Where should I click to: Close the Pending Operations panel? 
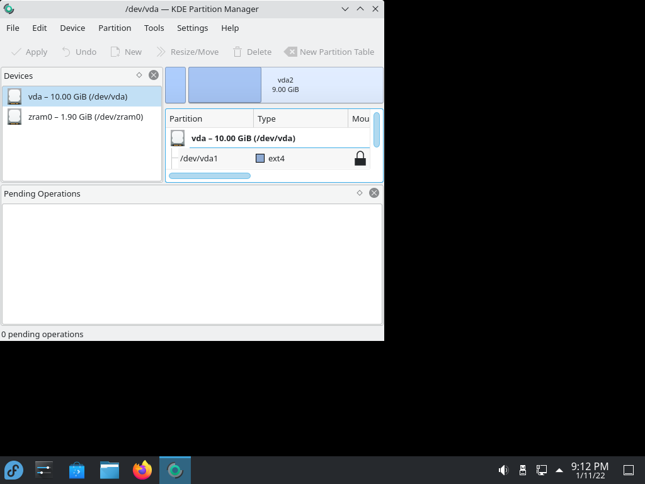pos(374,193)
